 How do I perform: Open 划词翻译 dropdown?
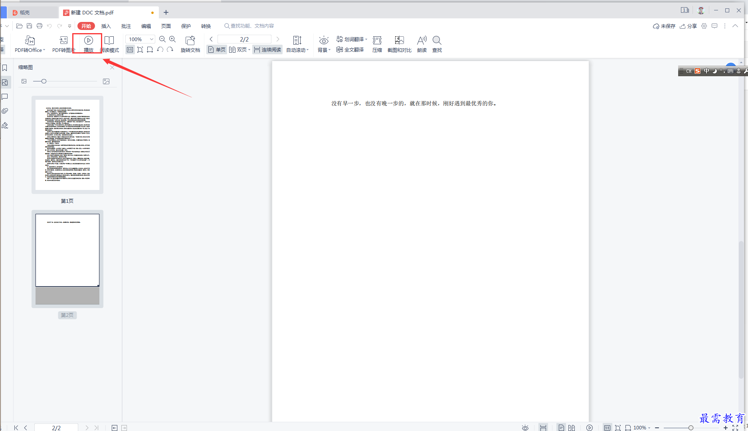pos(352,39)
